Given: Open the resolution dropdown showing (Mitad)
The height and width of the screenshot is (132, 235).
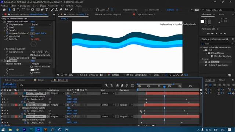Looking at the screenshot, I should [x=118, y=75].
